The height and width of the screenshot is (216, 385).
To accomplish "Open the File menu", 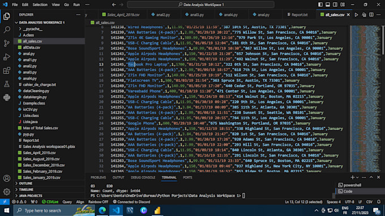I will 15,5.
